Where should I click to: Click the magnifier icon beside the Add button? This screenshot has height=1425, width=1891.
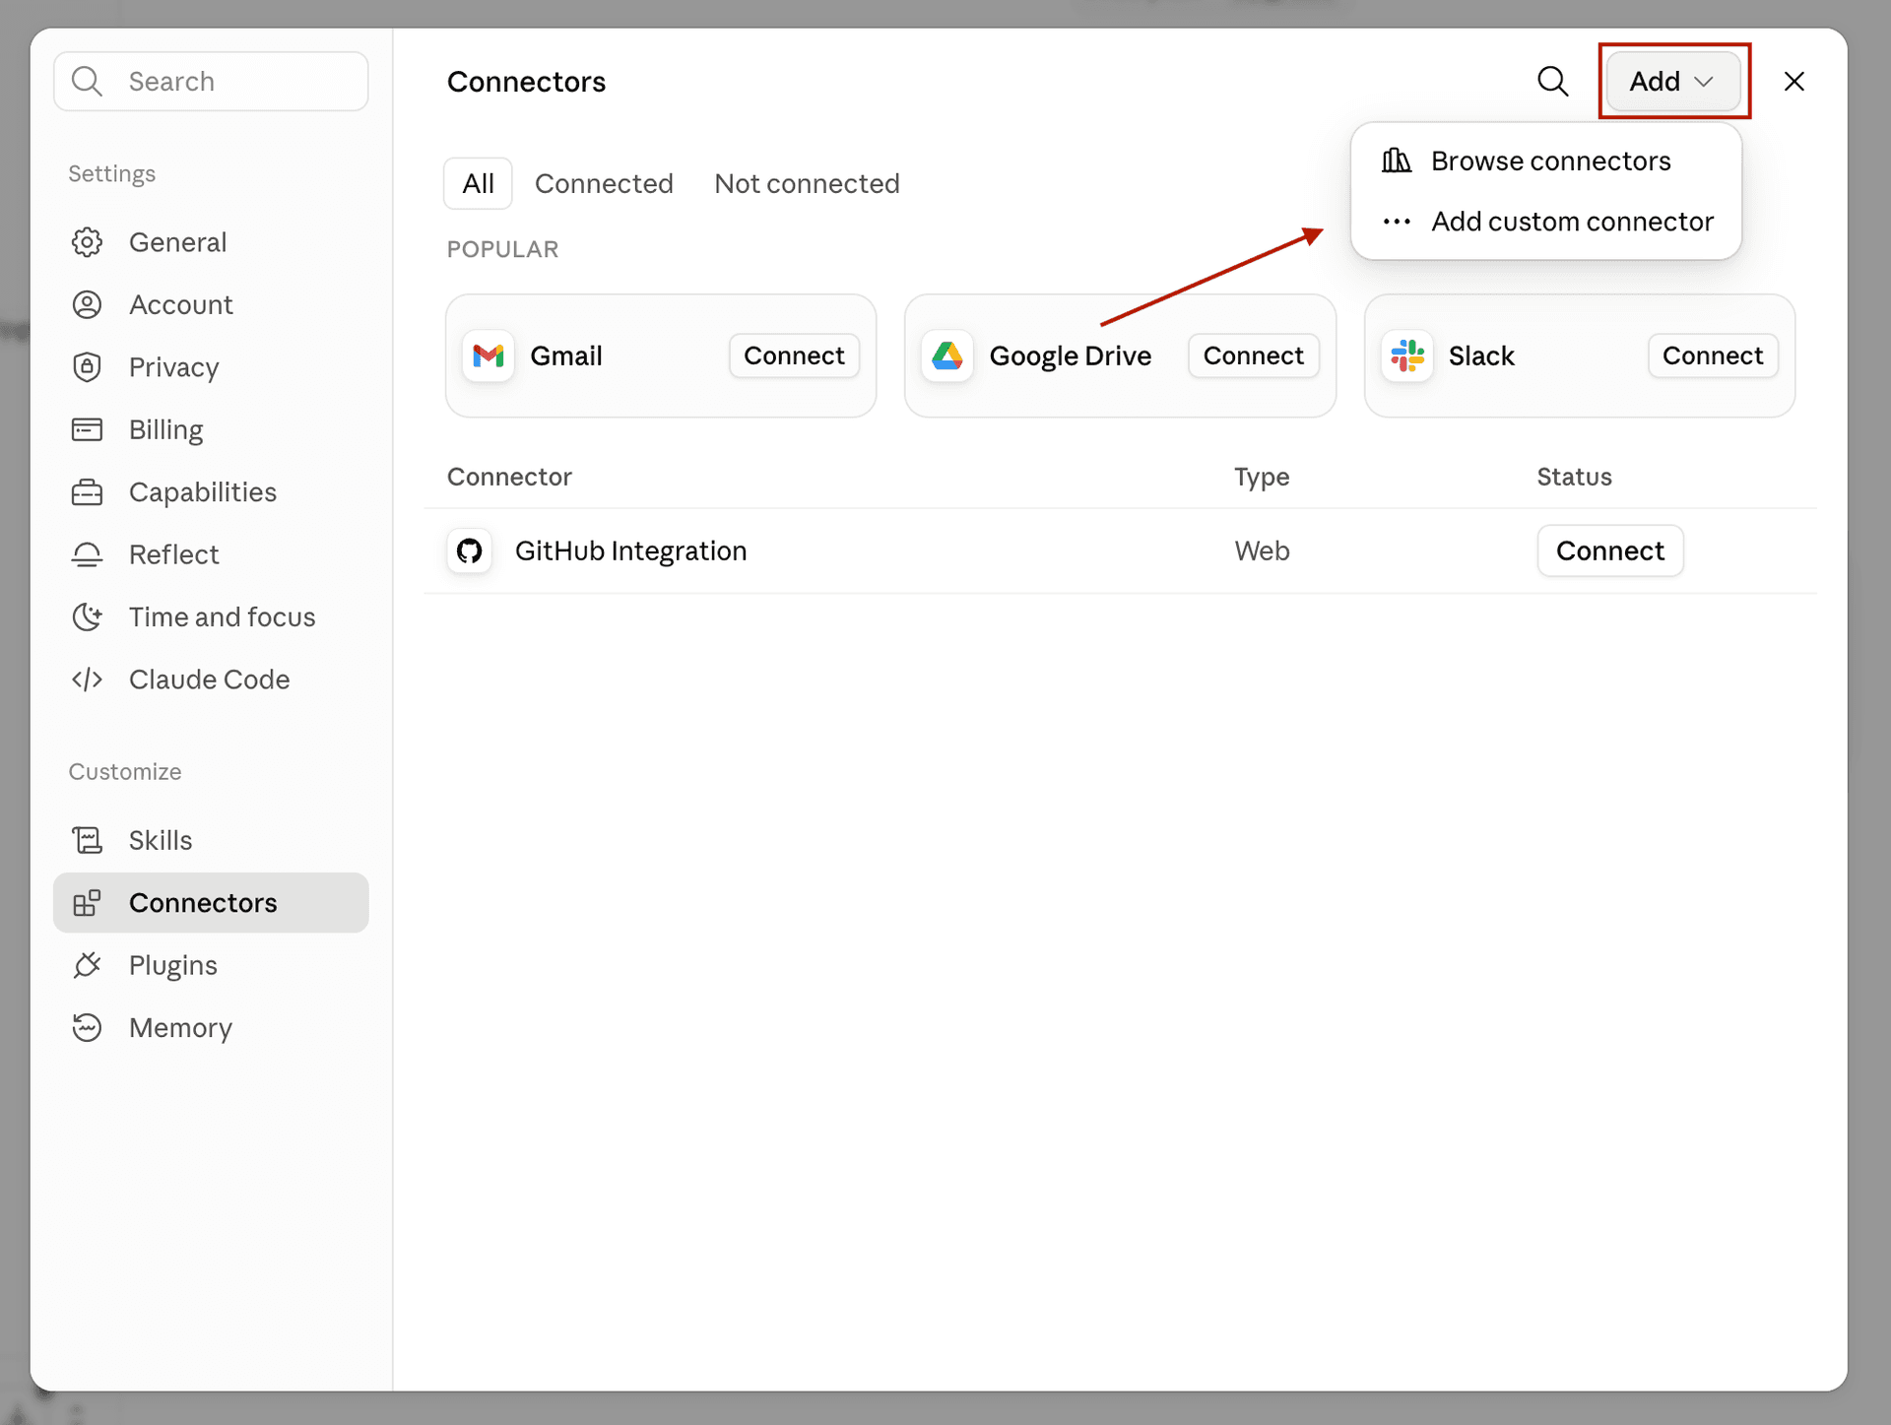(x=1553, y=81)
